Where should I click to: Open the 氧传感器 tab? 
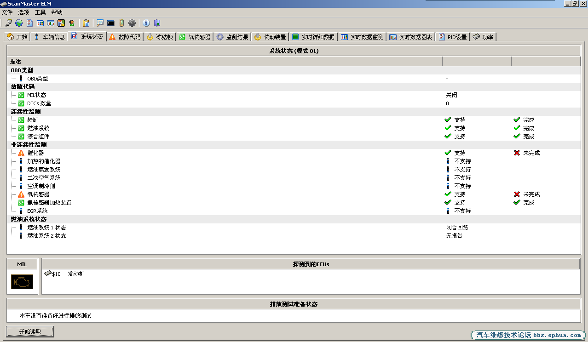click(x=195, y=37)
